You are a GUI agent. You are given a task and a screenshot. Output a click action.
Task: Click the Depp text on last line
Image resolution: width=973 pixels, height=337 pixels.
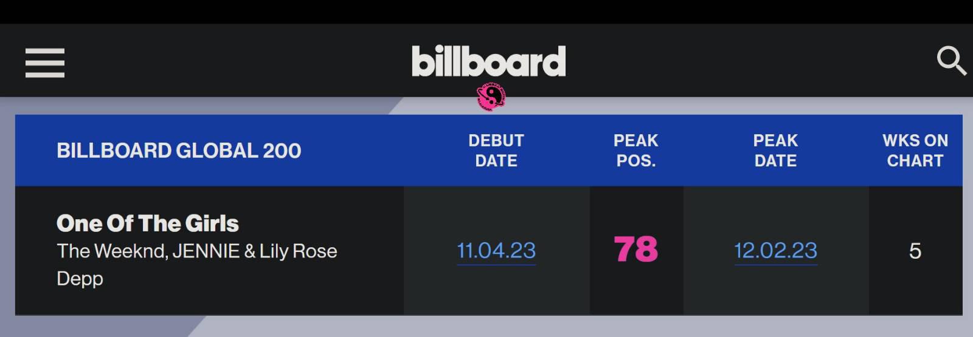pyautogui.click(x=80, y=279)
